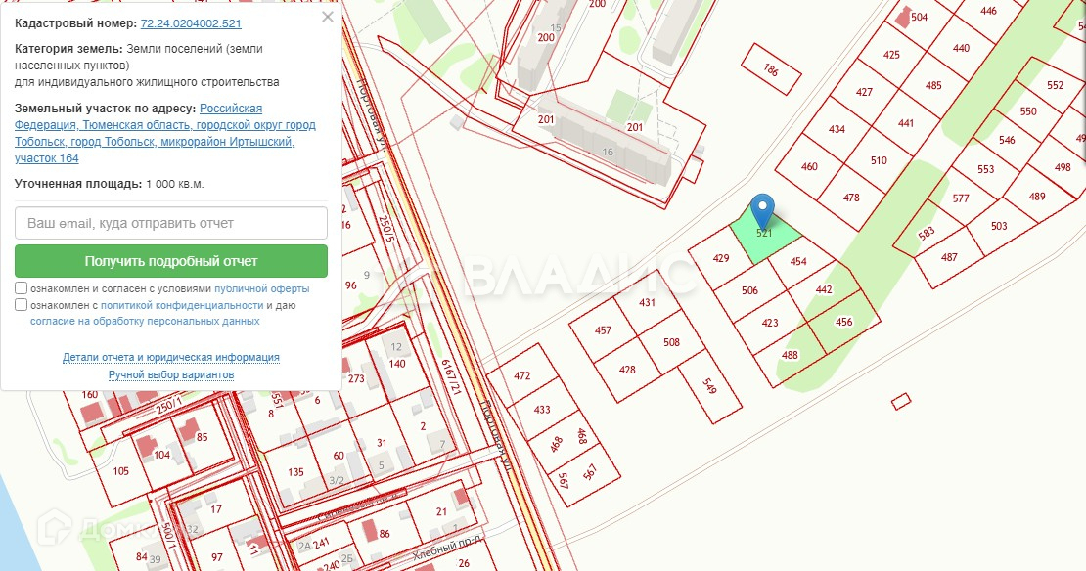
Task: Select parcel 456 on the map
Action: pyautogui.click(x=843, y=322)
